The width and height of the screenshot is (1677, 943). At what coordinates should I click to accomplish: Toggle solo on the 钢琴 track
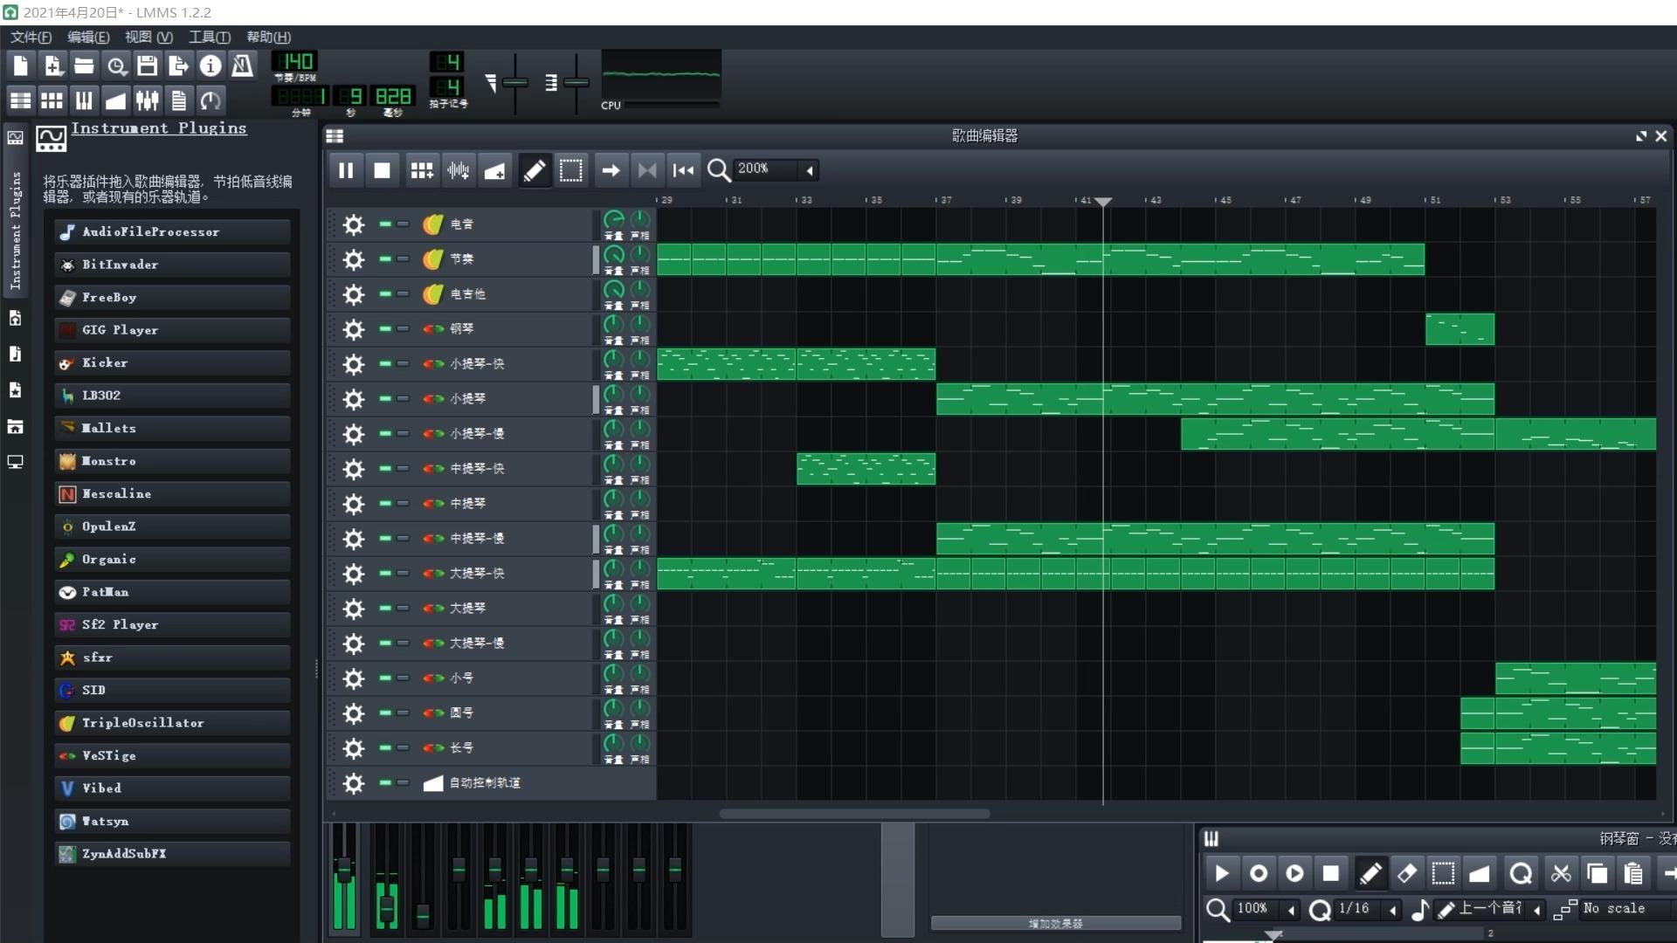pyautogui.click(x=403, y=329)
